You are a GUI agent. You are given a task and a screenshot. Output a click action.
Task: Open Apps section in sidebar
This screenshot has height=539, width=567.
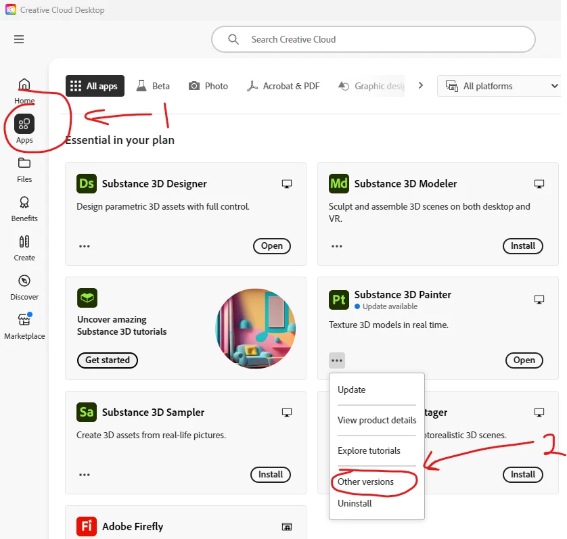(x=24, y=129)
